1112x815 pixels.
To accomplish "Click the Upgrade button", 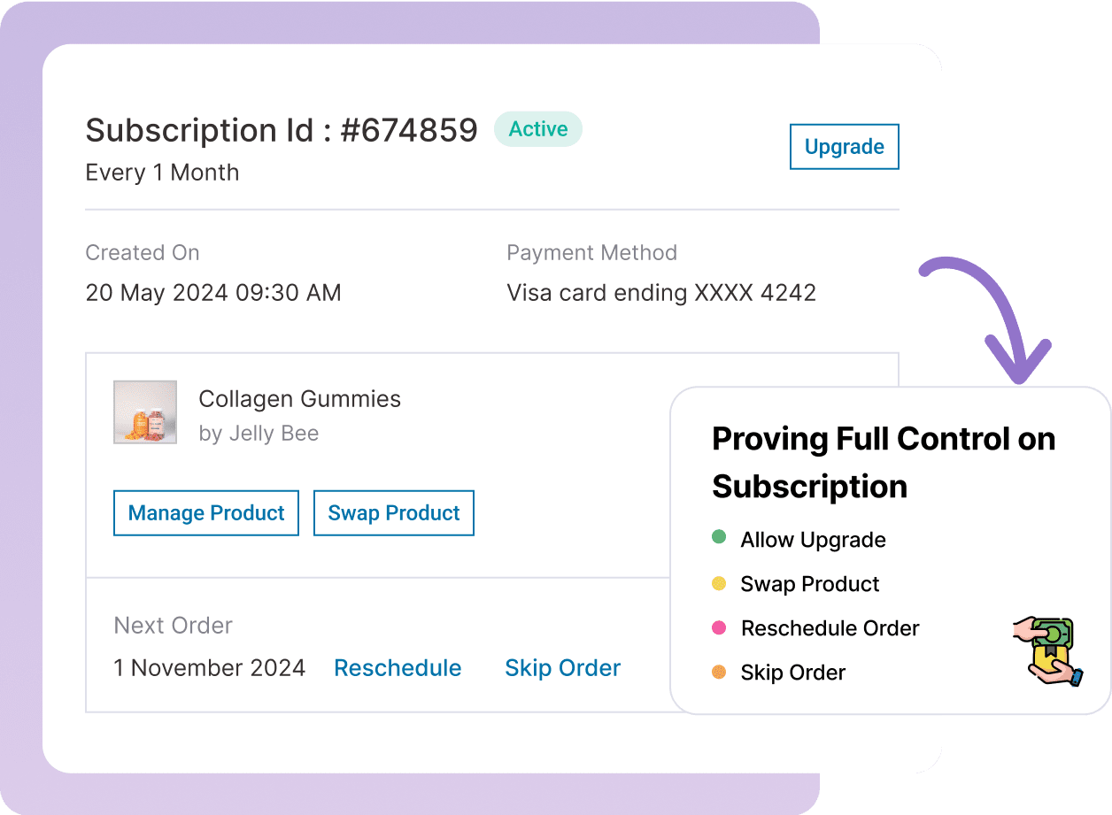I will [x=844, y=147].
